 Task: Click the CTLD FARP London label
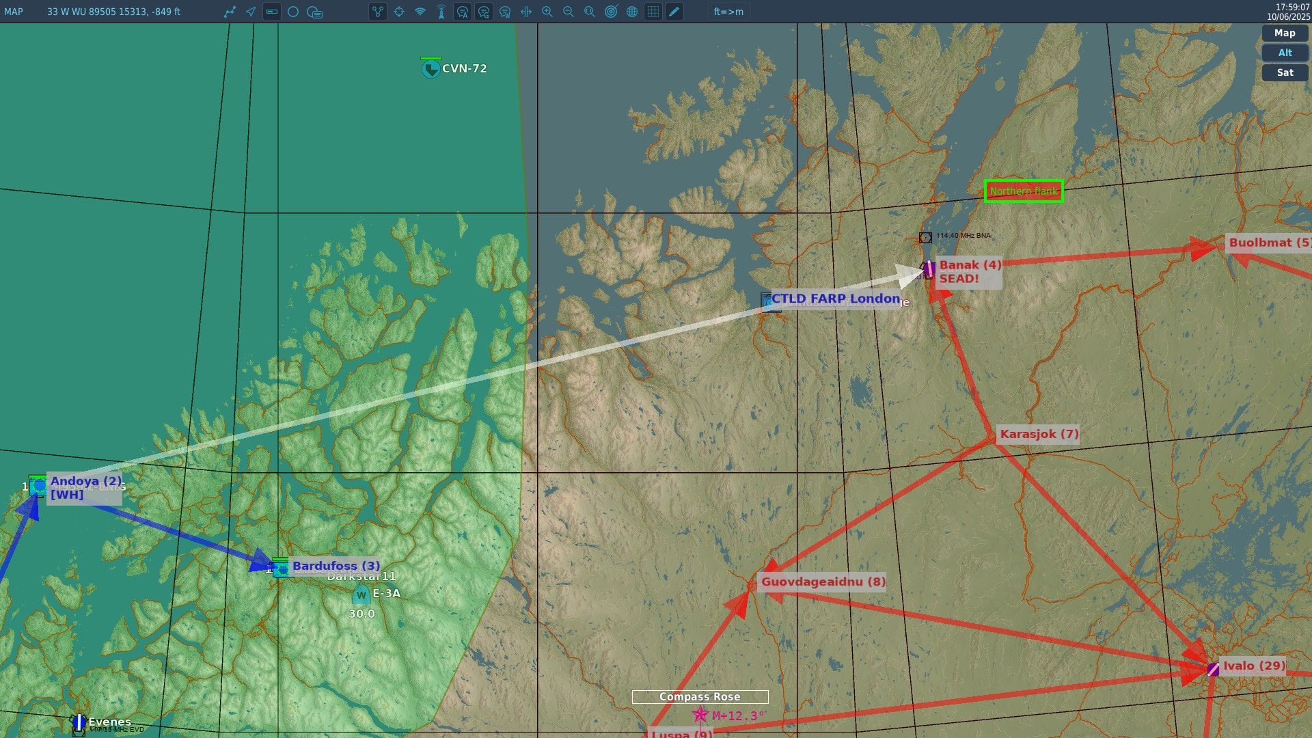[x=835, y=299]
